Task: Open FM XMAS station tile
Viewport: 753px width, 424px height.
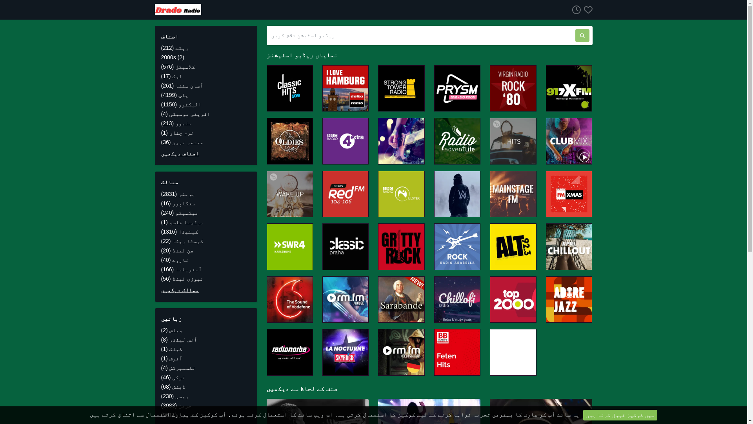Action: pyautogui.click(x=569, y=194)
